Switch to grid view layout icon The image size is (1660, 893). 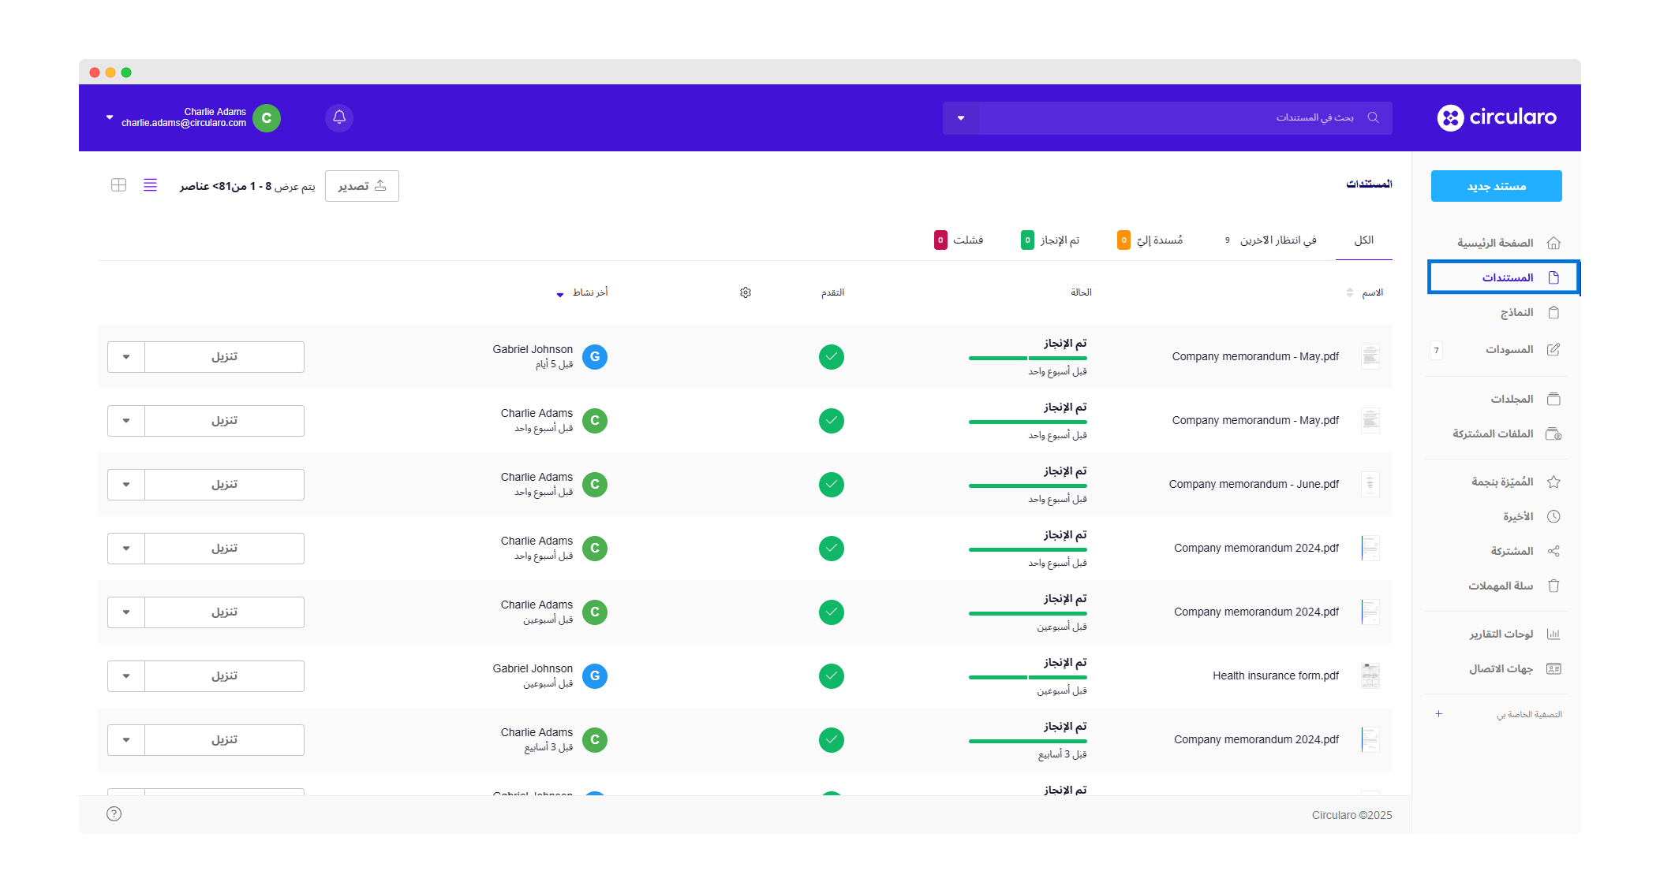coord(118,185)
